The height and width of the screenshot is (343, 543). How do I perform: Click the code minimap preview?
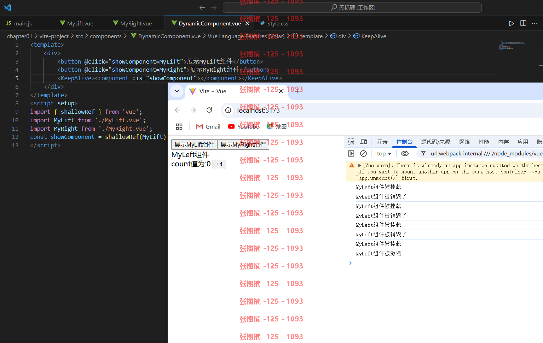coord(512,45)
